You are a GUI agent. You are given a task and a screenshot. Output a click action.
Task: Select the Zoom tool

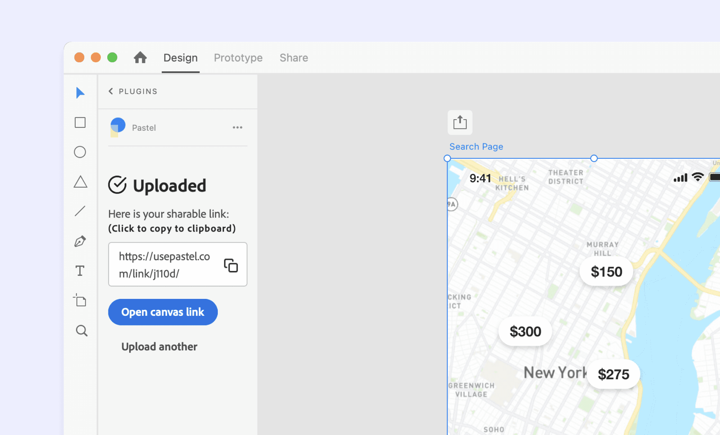[81, 331]
